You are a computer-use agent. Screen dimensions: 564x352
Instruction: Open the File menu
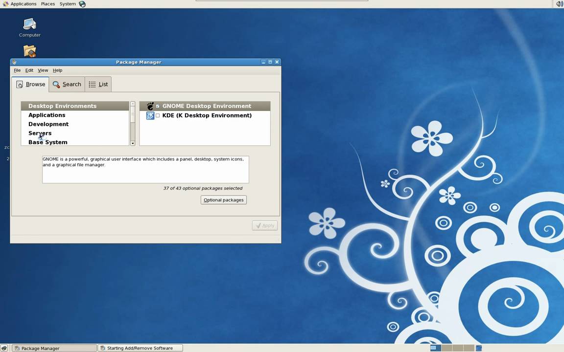[17, 70]
